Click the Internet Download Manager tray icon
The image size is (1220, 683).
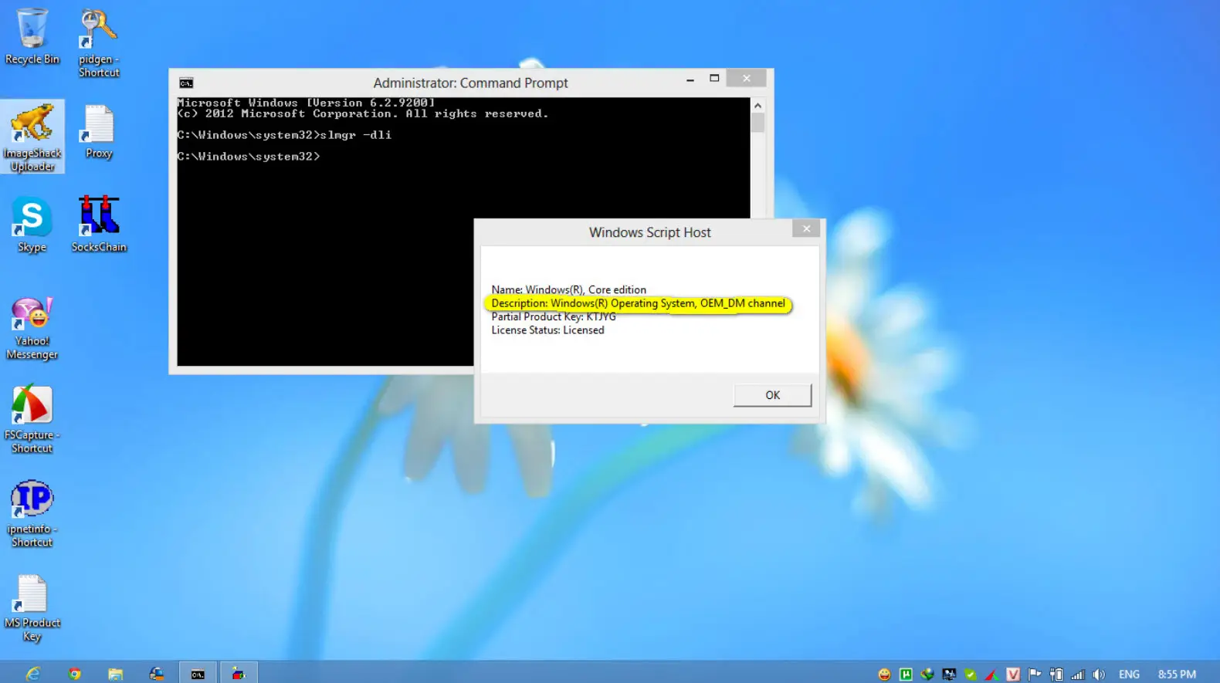pyautogui.click(x=927, y=675)
